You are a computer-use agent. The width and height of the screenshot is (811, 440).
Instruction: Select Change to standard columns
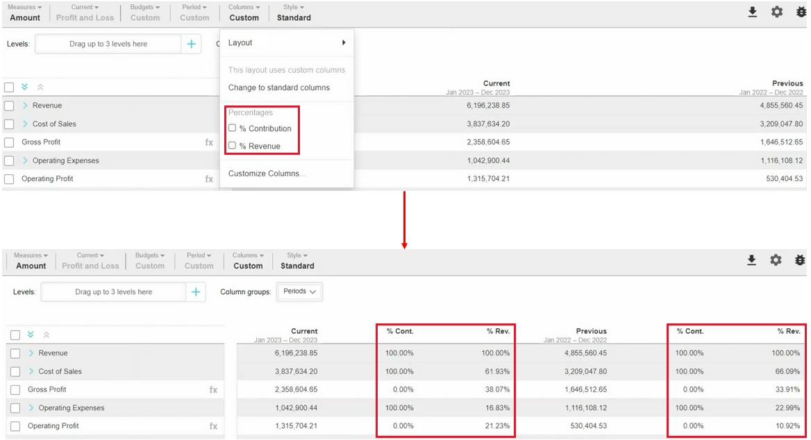click(x=279, y=88)
